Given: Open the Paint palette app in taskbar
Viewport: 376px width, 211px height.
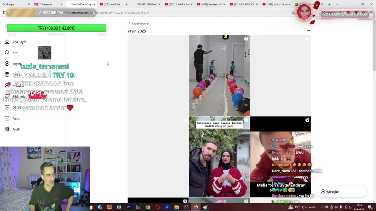Looking at the screenshot, I should point(205,207).
